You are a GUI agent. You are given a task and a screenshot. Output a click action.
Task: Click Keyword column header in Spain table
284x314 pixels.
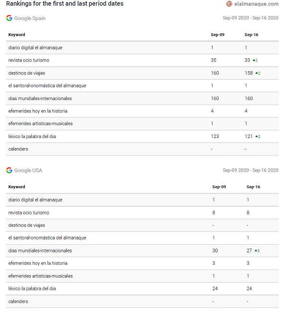pyautogui.click(x=17, y=35)
